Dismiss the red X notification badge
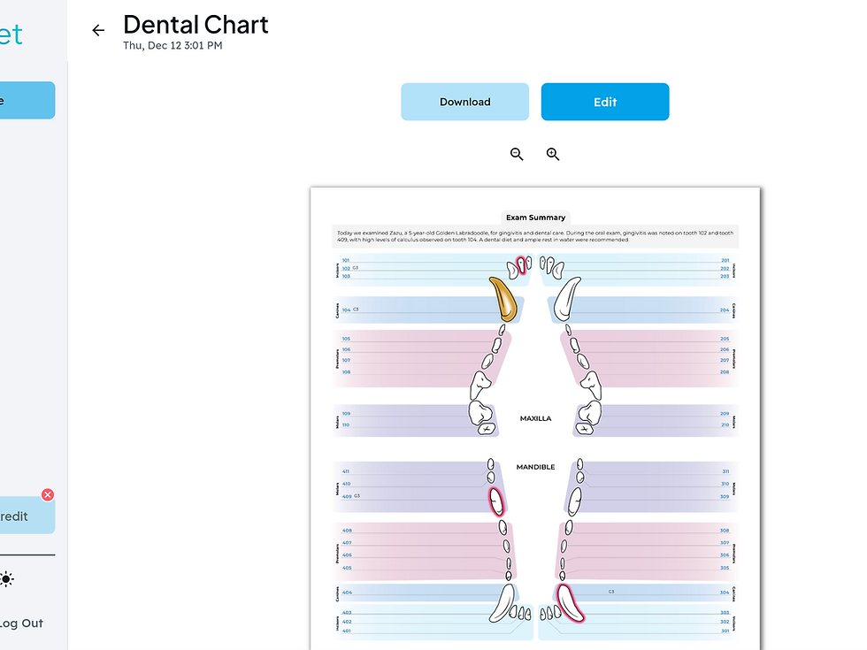The width and height of the screenshot is (867, 650). click(x=48, y=495)
